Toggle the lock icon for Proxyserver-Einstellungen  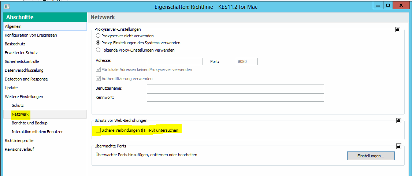[398, 29]
